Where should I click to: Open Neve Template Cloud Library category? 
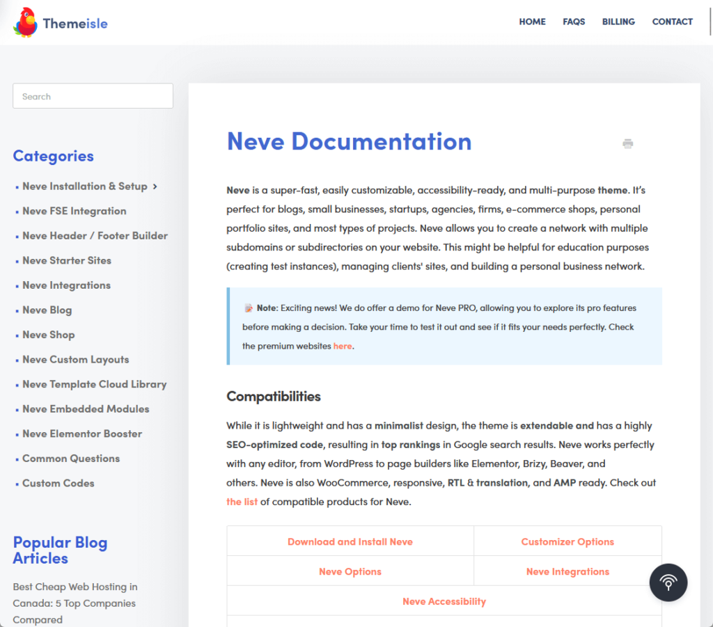95,384
